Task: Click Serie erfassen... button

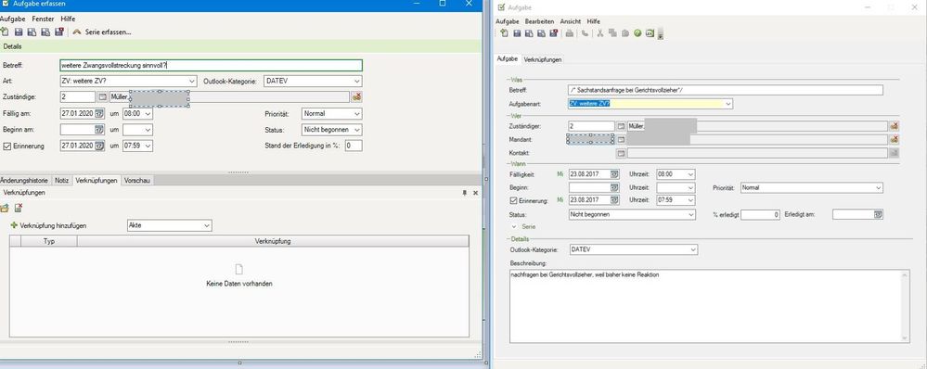Action: pos(102,32)
